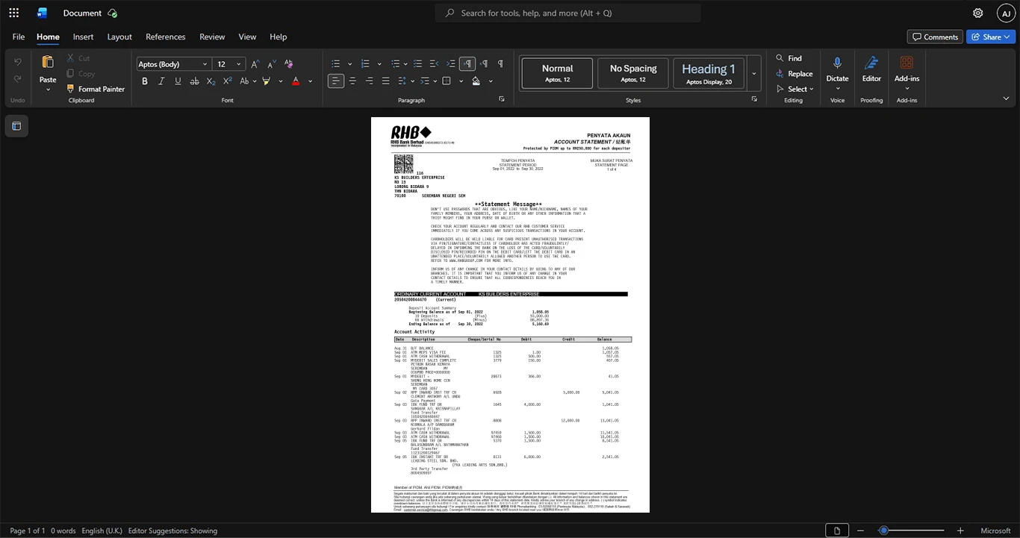Switch to the Review tab

tap(212, 37)
